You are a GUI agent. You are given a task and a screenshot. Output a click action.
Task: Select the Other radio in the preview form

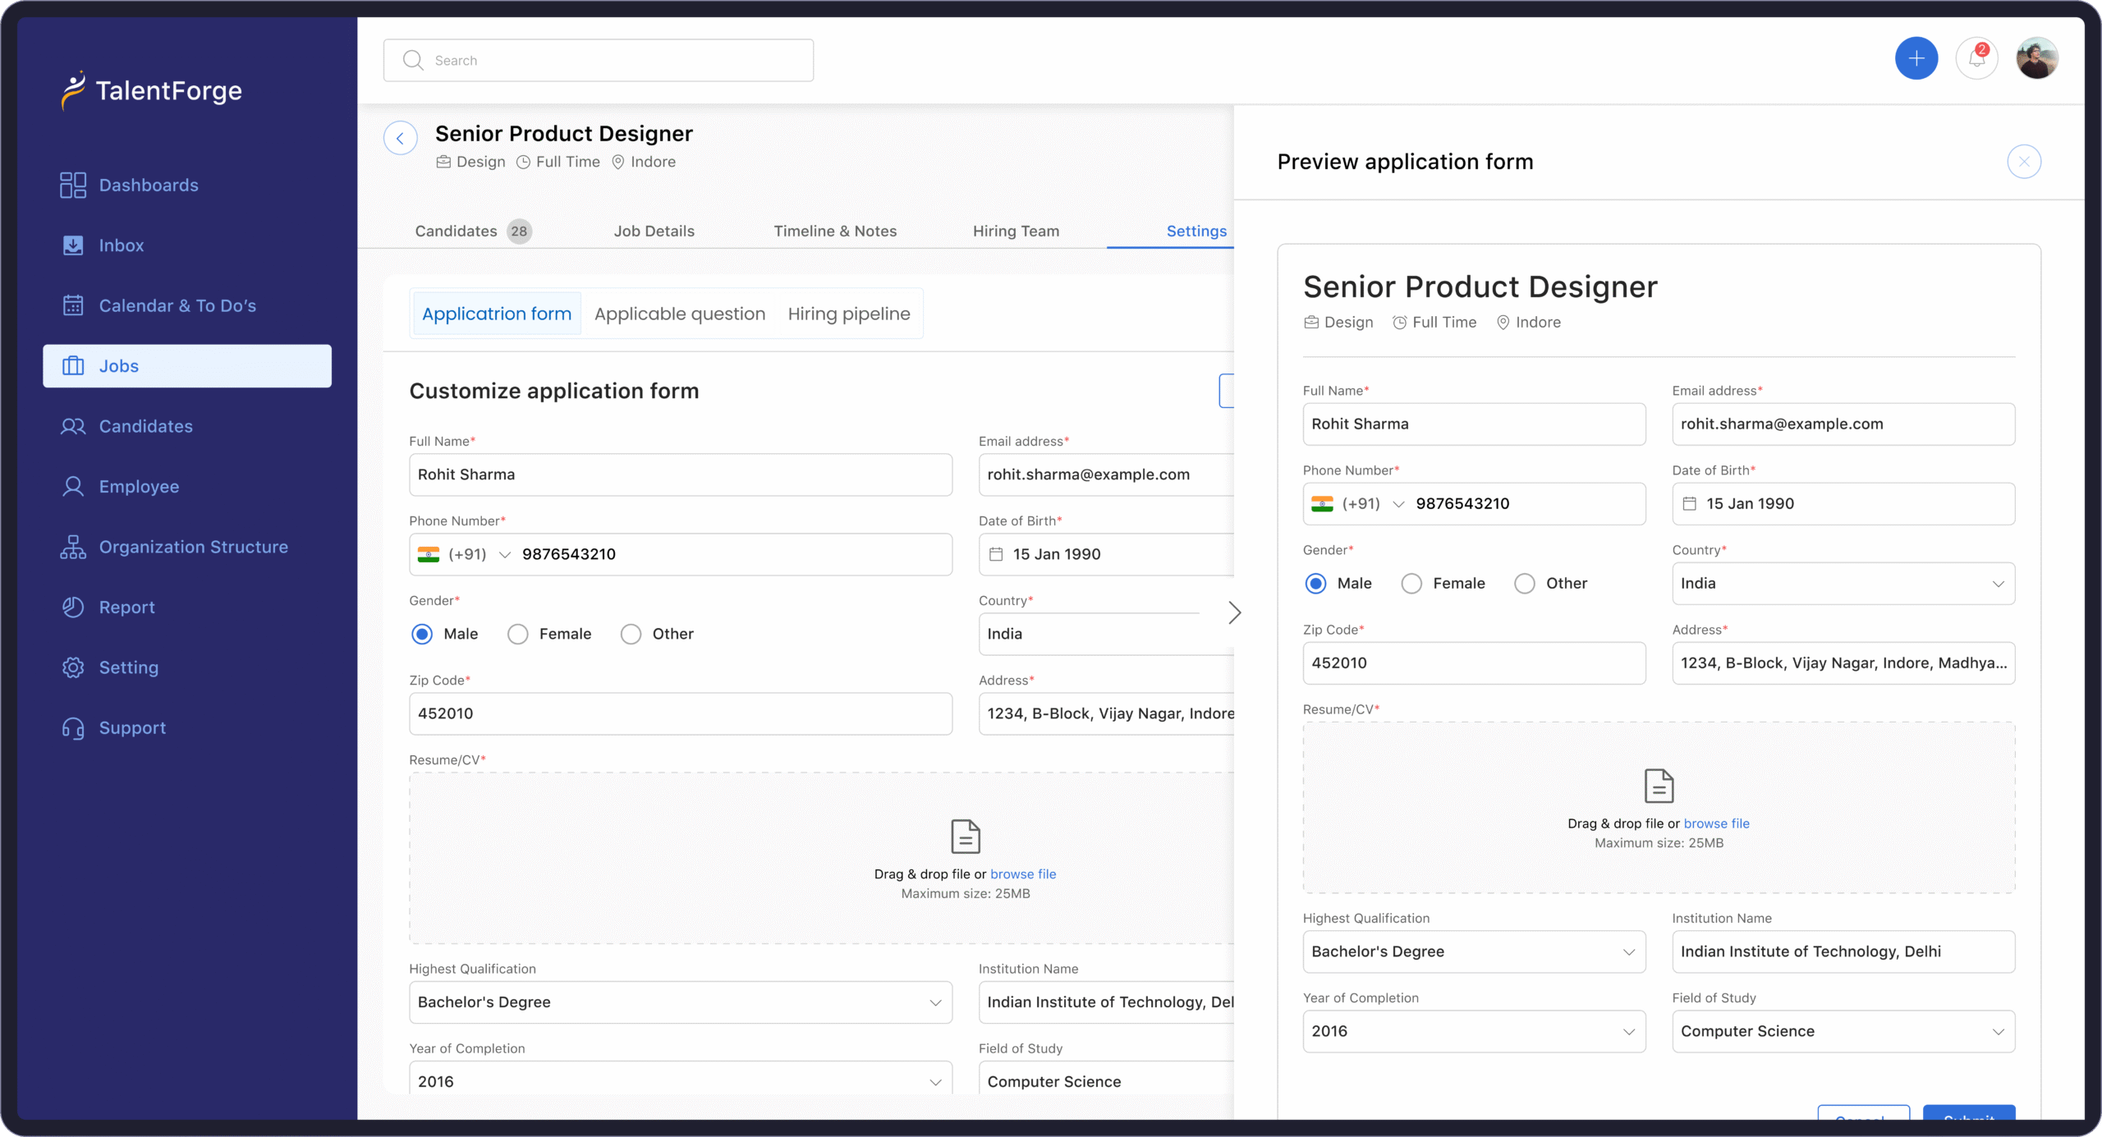1525,584
